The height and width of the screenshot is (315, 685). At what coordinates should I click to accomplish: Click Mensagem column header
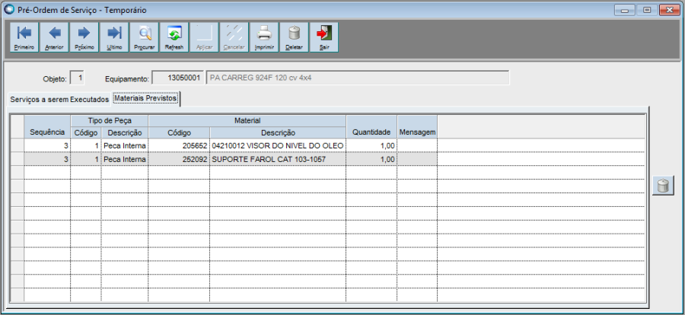pos(417,127)
